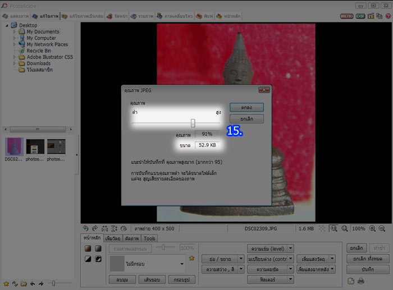393x290 pixels.
Task: Apply the grayscale icon
Action: coord(98,248)
